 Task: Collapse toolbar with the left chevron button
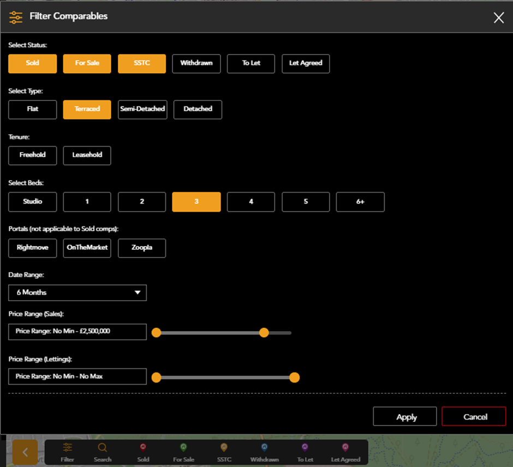25,452
